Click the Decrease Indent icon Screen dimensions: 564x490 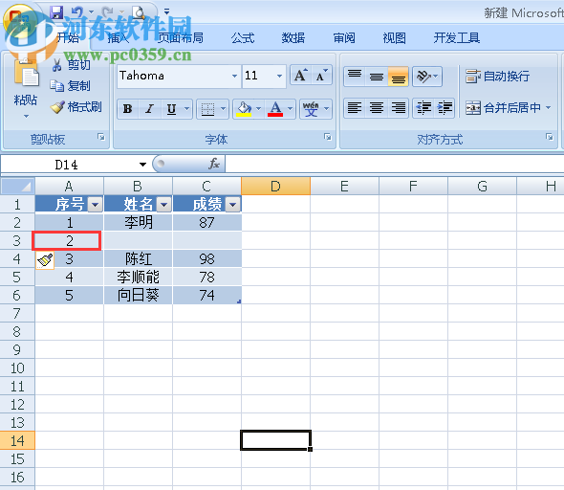(x=423, y=108)
